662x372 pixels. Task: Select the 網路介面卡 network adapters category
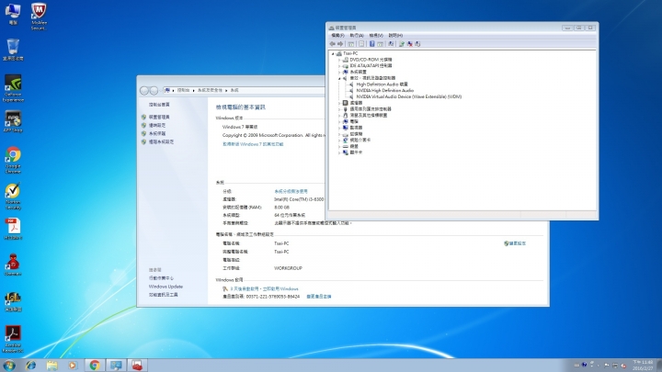tap(360, 140)
